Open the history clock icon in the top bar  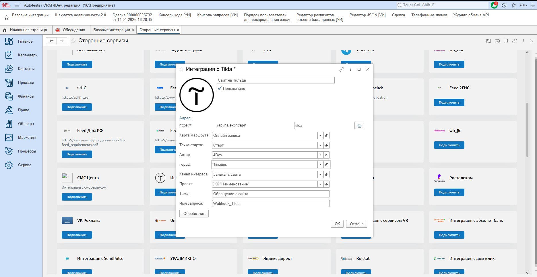504,5
